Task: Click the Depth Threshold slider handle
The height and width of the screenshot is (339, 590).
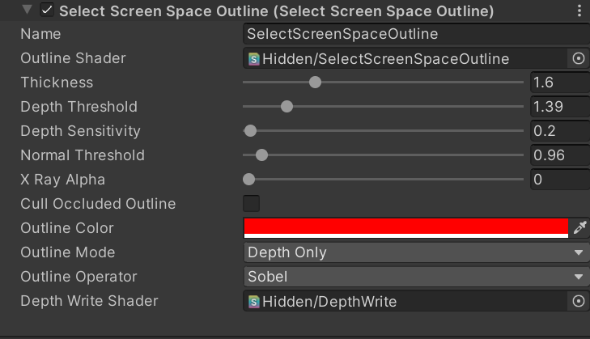Action: tap(286, 107)
